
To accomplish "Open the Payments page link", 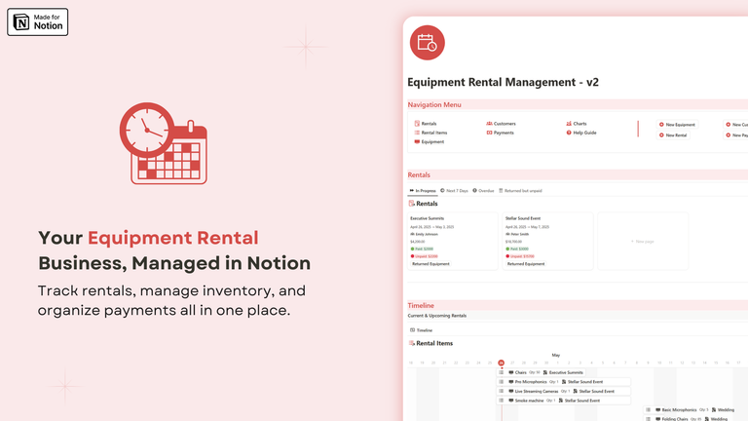I will (x=503, y=133).
